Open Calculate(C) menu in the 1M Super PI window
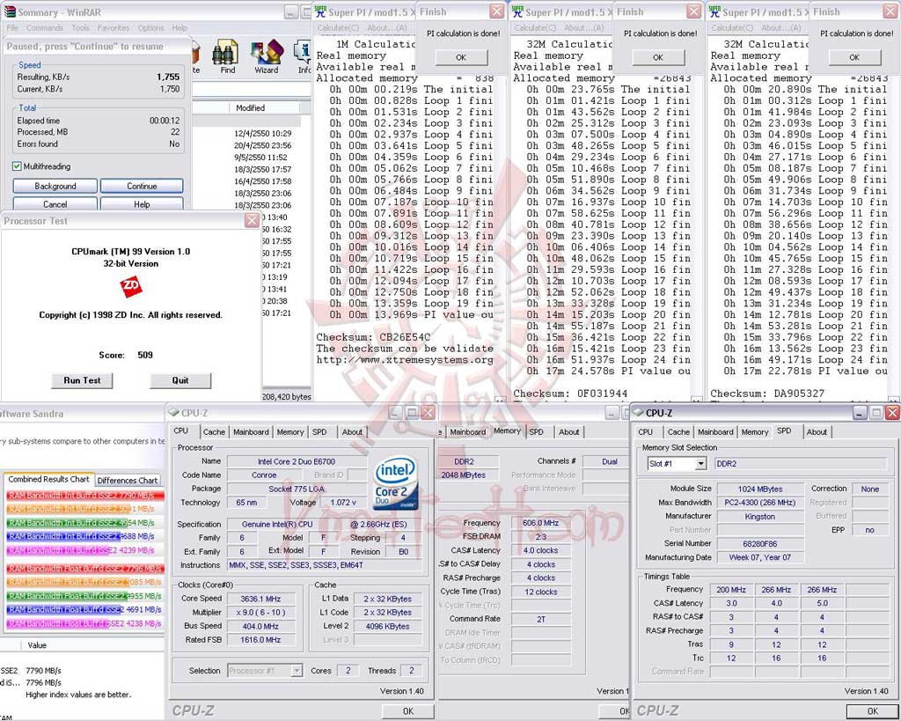This screenshot has height=721, width=901. 338,27
